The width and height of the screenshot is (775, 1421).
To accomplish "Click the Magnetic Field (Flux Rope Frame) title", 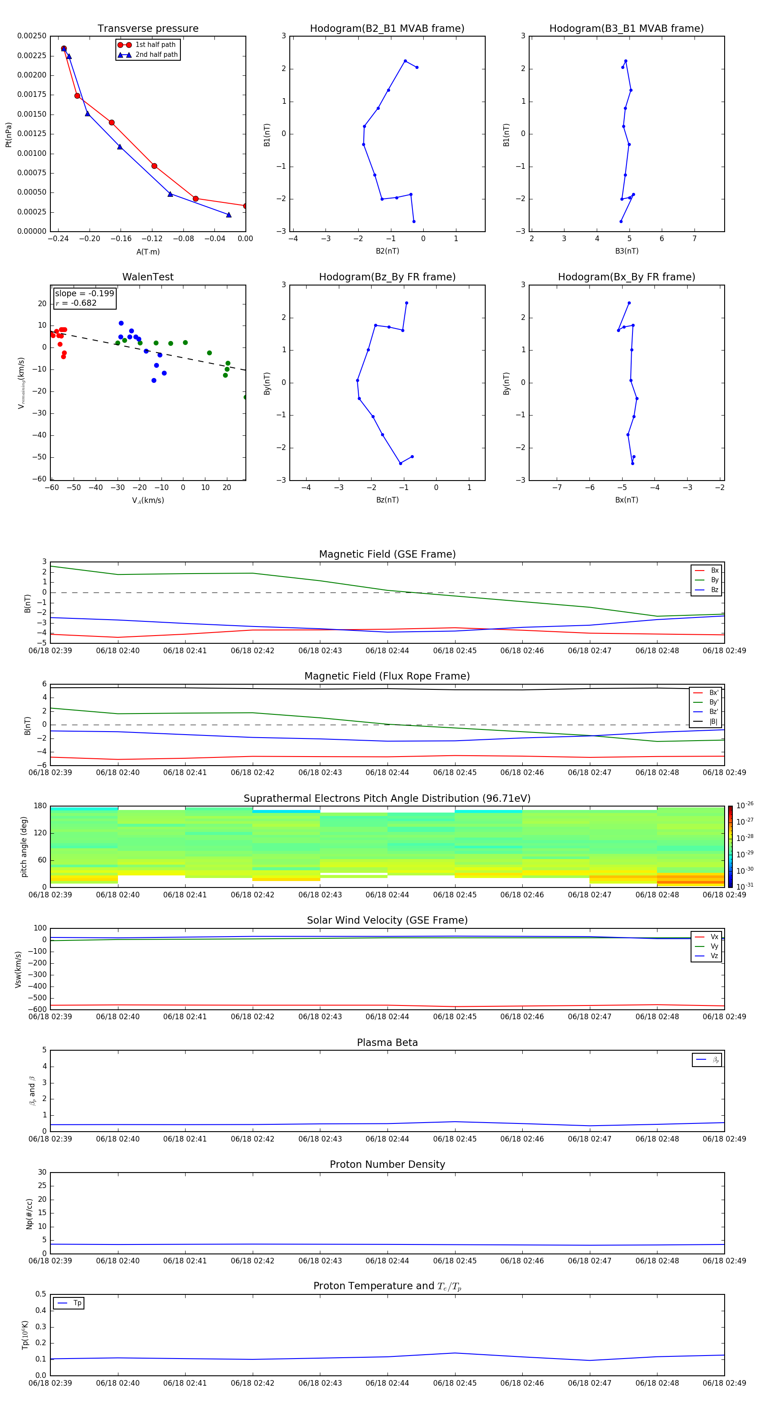I will 387,676.
